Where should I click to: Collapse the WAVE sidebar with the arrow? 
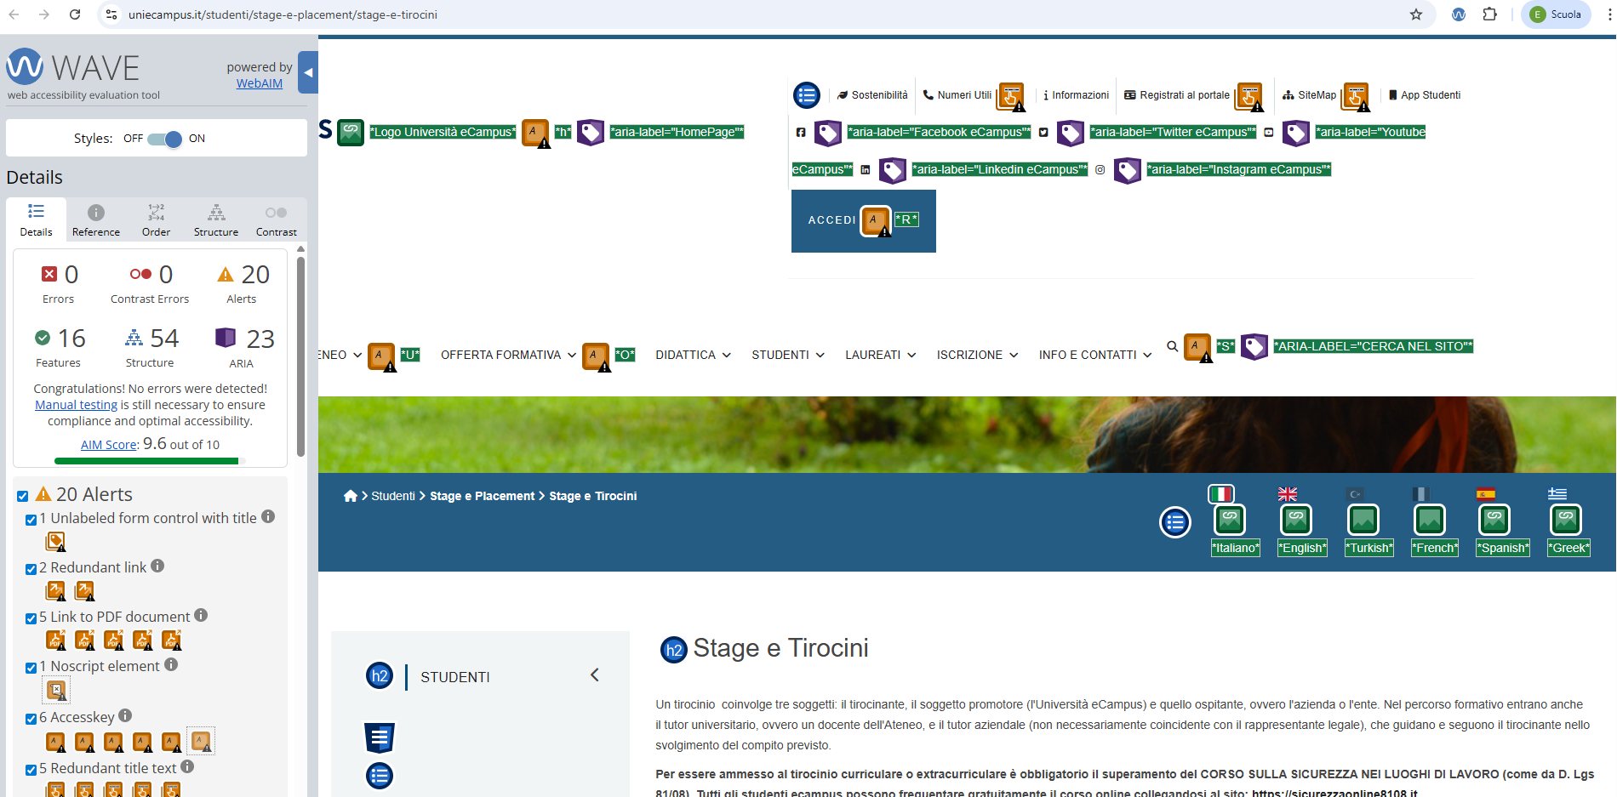(308, 73)
